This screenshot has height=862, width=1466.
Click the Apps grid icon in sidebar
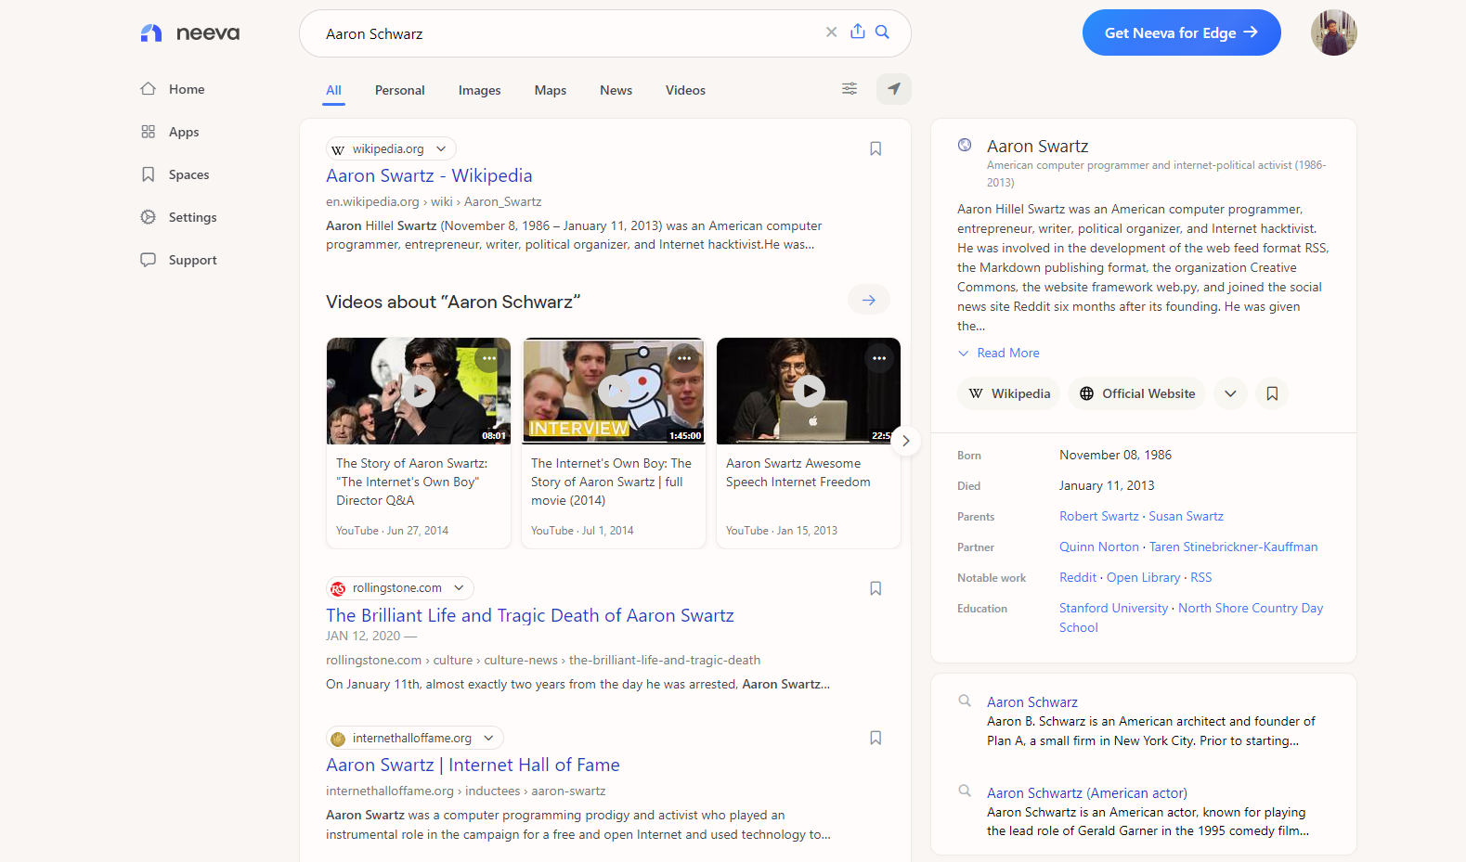point(149,132)
